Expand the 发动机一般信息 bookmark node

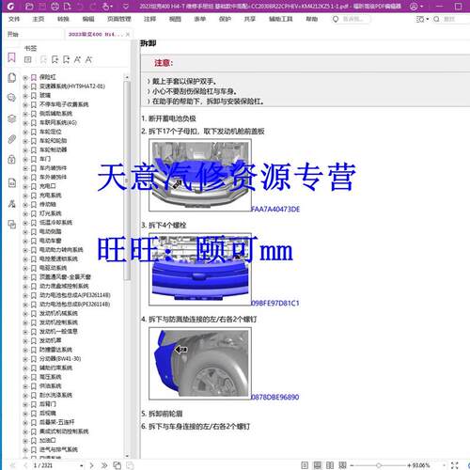pos(25,332)
